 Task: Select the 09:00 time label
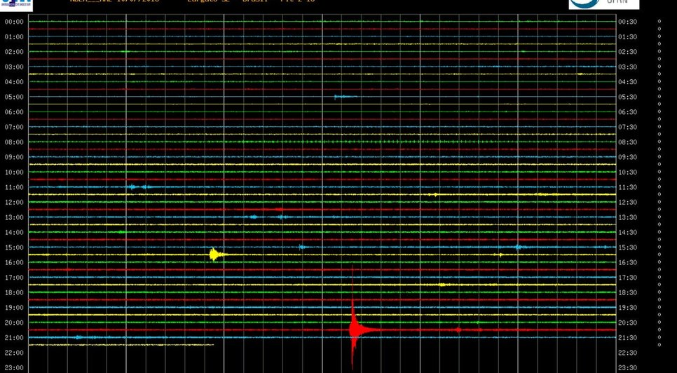14,157
